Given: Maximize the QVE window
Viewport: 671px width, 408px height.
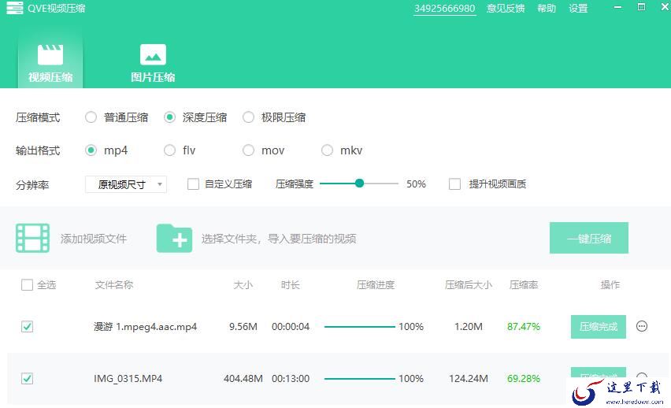Looking at the screenshot, I should [x=641, y=7].
